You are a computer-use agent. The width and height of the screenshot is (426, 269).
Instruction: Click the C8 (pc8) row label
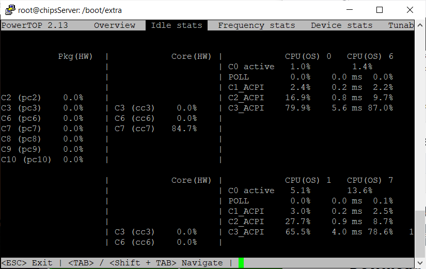point(21,139)
